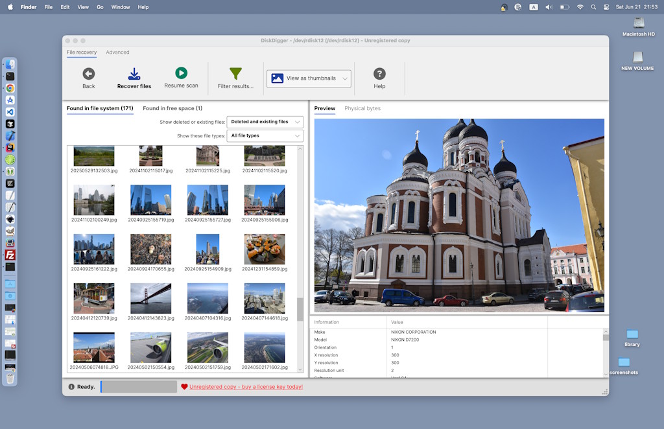Select thumbnail 20240412143823.jpg of the bridge

coord(151,298)
